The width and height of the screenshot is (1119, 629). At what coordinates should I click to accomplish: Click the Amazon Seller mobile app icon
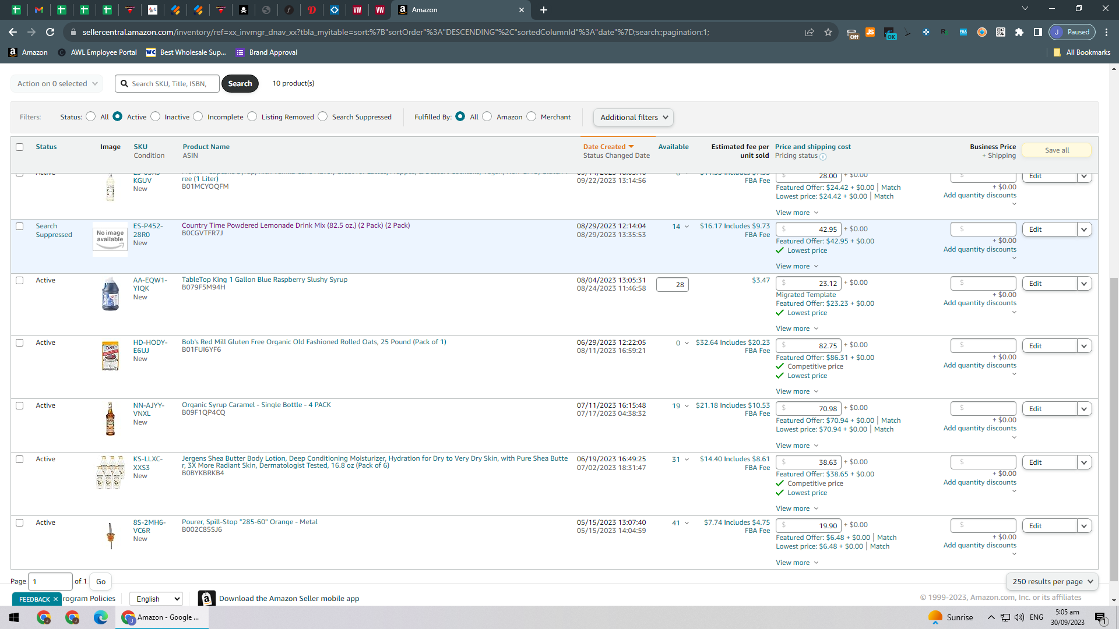[206, 598]
